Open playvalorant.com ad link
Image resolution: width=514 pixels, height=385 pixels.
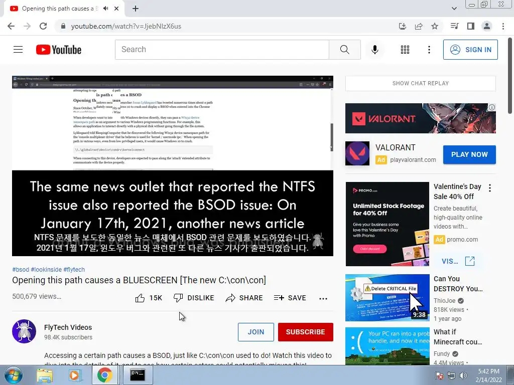click(413, 160)
